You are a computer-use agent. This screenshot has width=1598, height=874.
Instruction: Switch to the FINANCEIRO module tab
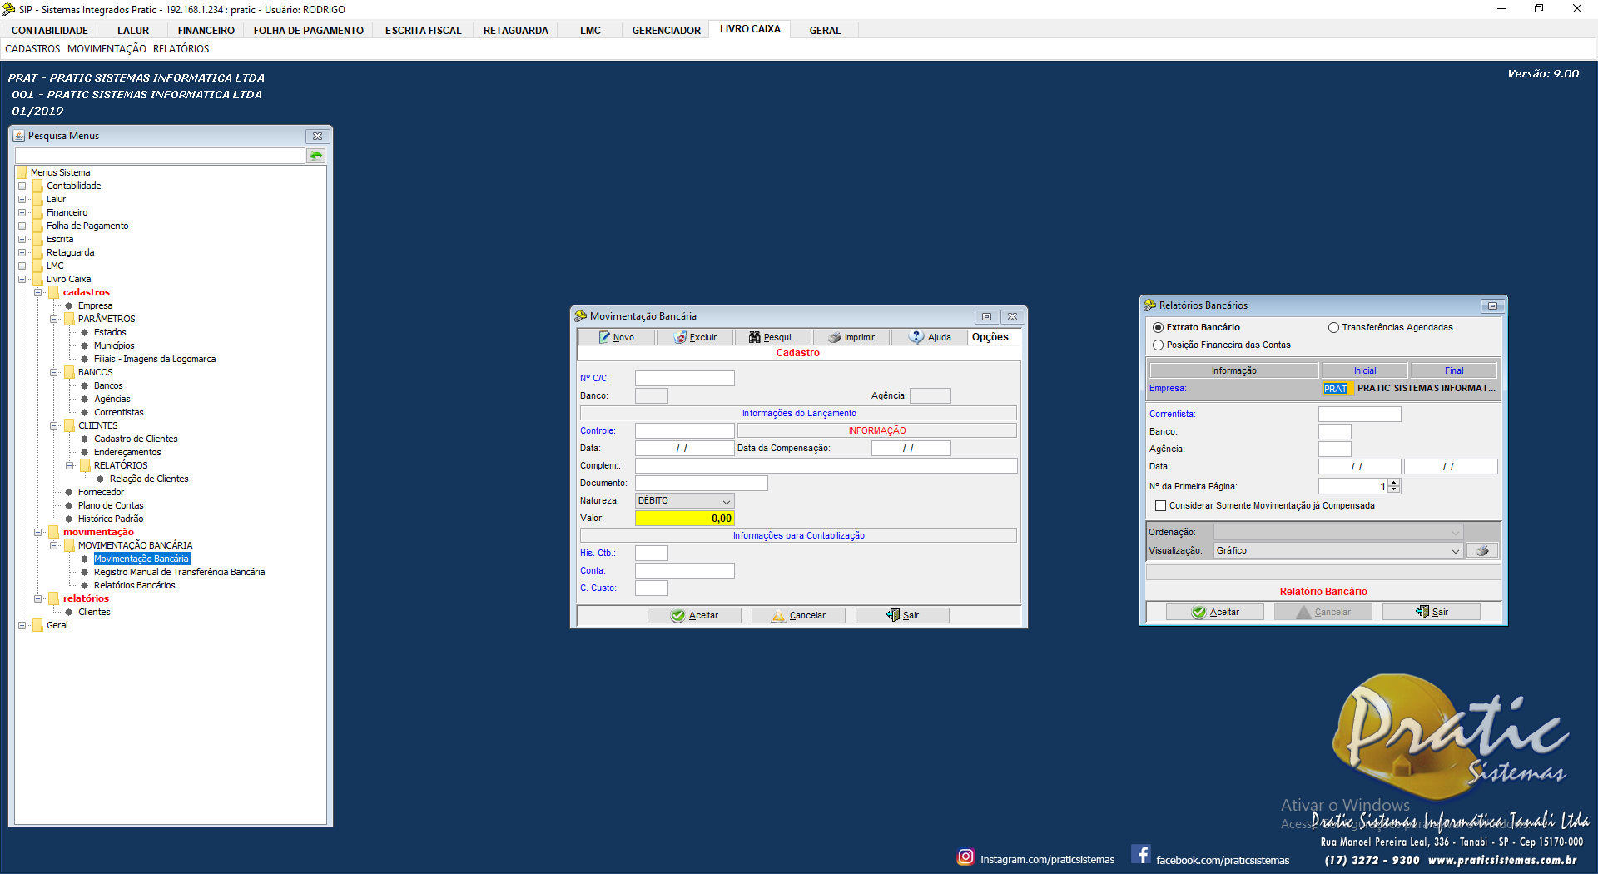(206, 31)
